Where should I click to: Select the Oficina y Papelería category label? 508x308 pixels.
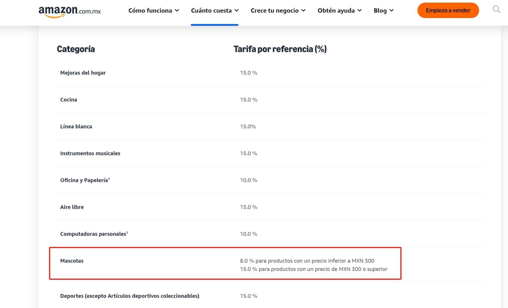click(85, 180)
